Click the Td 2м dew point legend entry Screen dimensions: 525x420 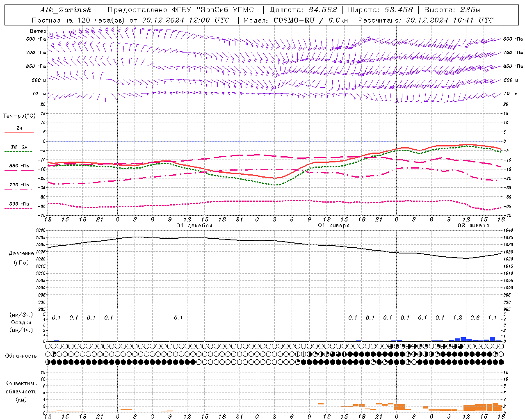tap(19, 147)
